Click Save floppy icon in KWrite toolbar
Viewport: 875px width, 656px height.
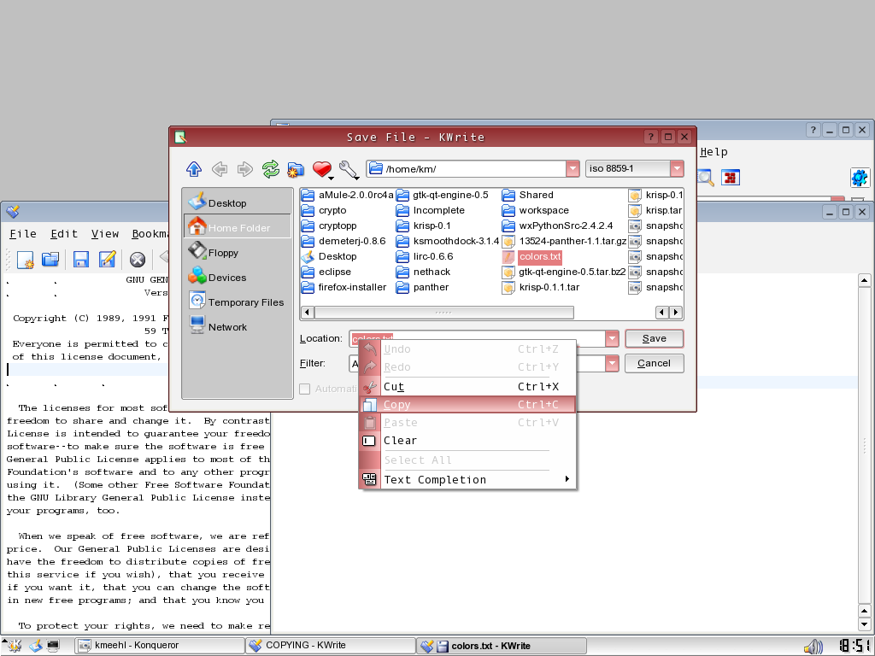pyautogui.click(x=81, y=259)
